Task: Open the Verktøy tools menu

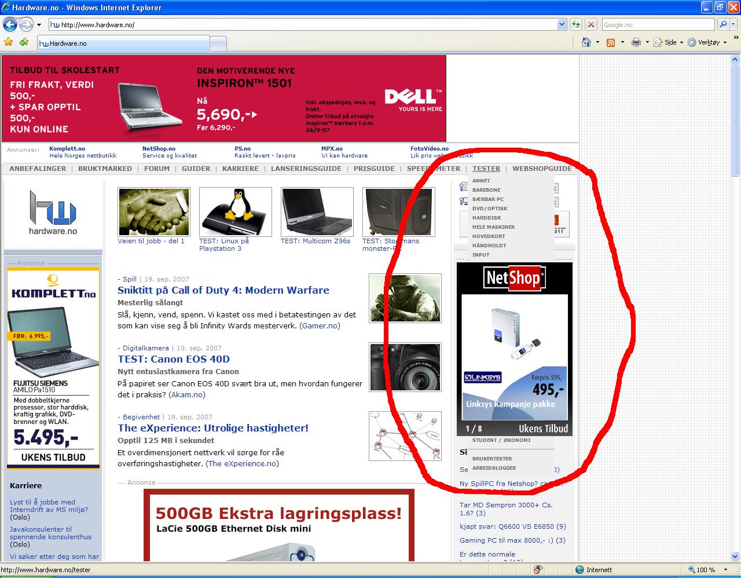Action: tap(707, 42)
